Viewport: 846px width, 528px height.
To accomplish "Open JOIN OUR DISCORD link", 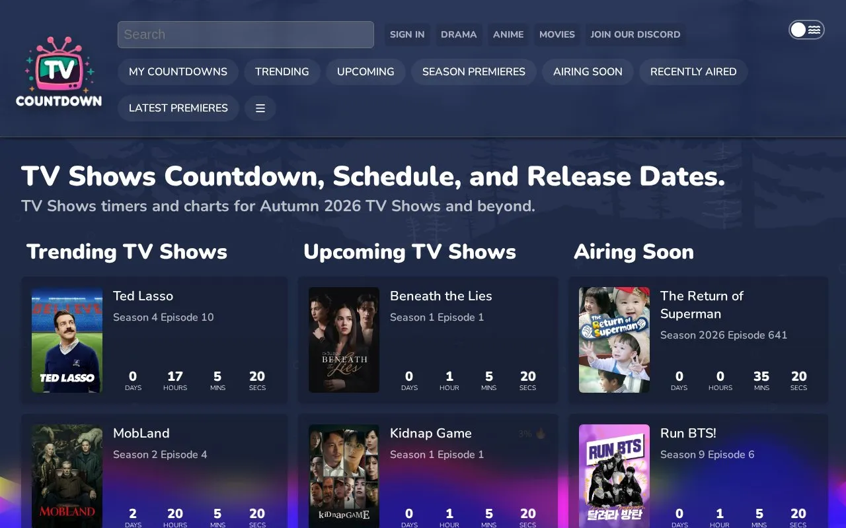I will (x=635, y=34).
